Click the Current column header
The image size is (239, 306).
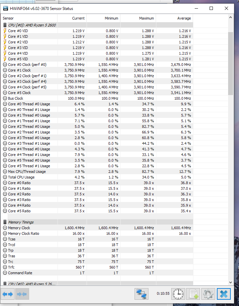(72, 18)
